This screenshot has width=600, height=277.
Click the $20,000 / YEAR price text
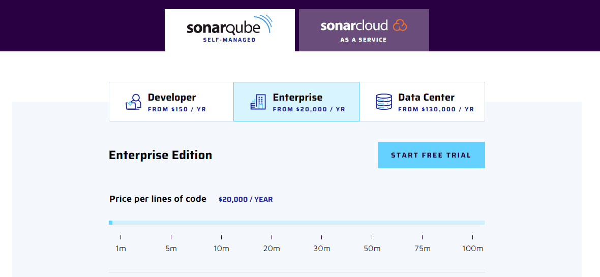246,199
